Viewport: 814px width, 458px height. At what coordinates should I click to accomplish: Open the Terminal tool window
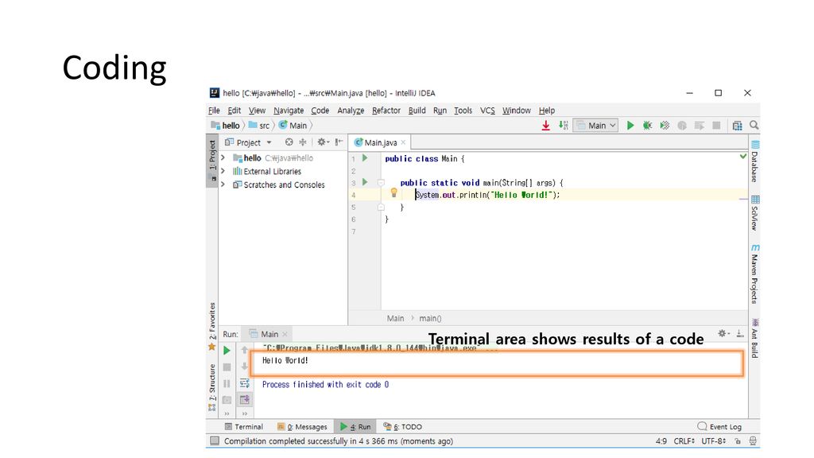[244, 426]
